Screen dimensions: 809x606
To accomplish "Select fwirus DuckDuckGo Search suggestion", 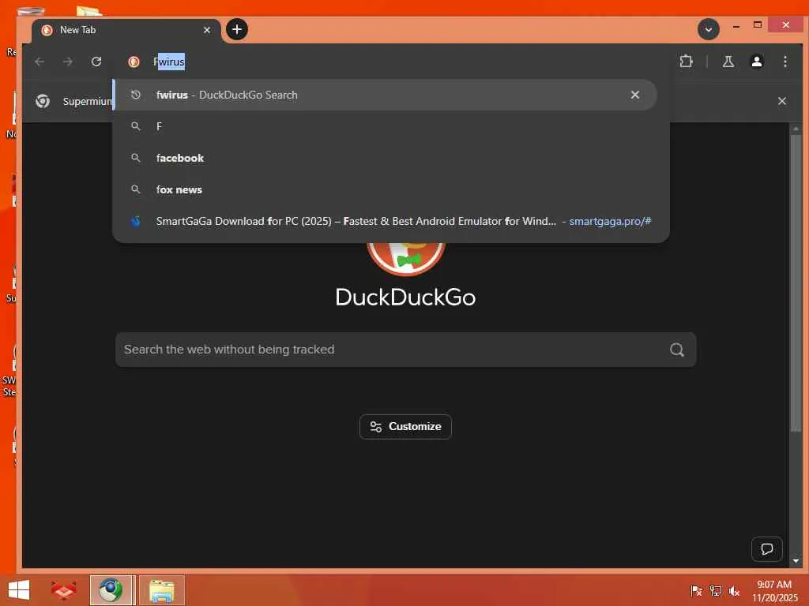I will click(385, 95).
